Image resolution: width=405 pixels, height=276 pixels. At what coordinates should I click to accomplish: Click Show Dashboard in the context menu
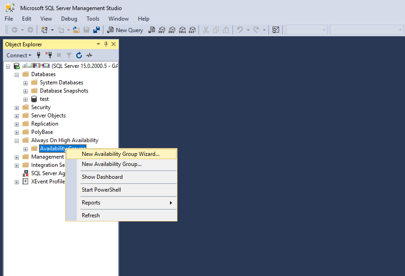[102, 177]
